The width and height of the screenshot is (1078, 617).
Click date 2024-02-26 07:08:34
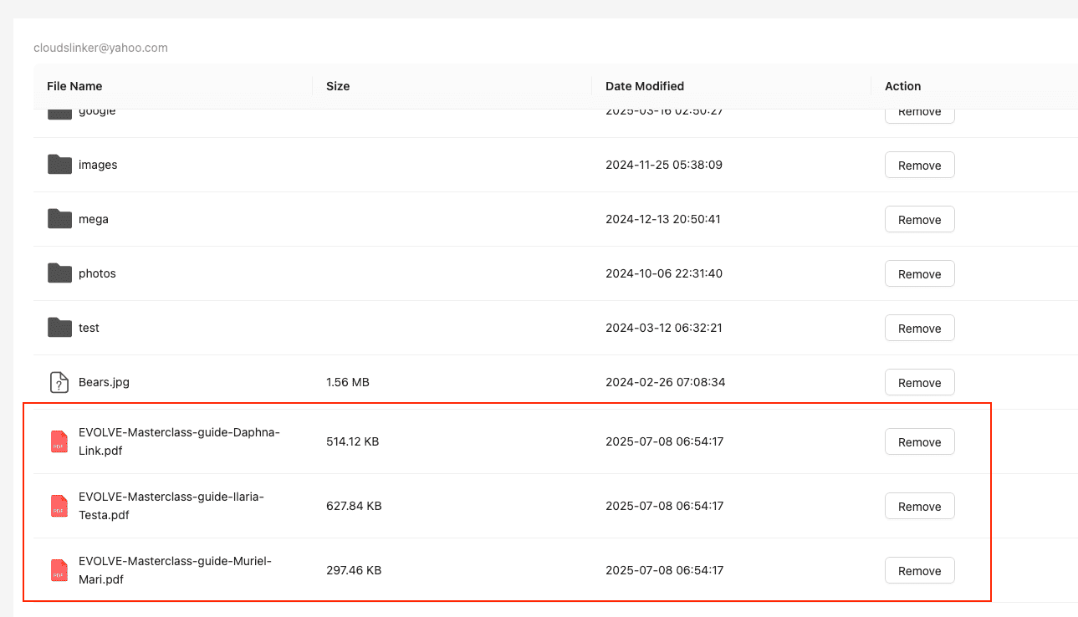[666, 382]
